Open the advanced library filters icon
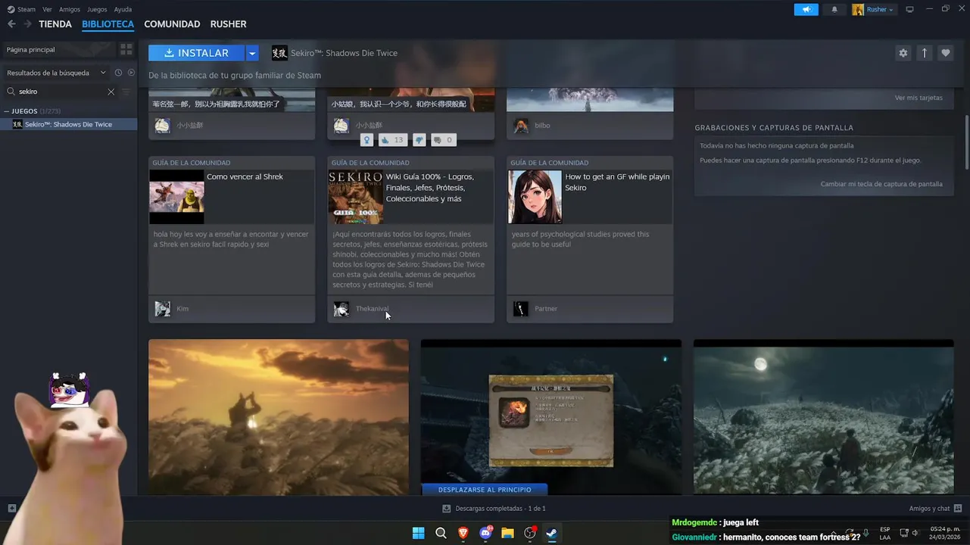Viewport: 970px width, 545px height. click(126, 92)
